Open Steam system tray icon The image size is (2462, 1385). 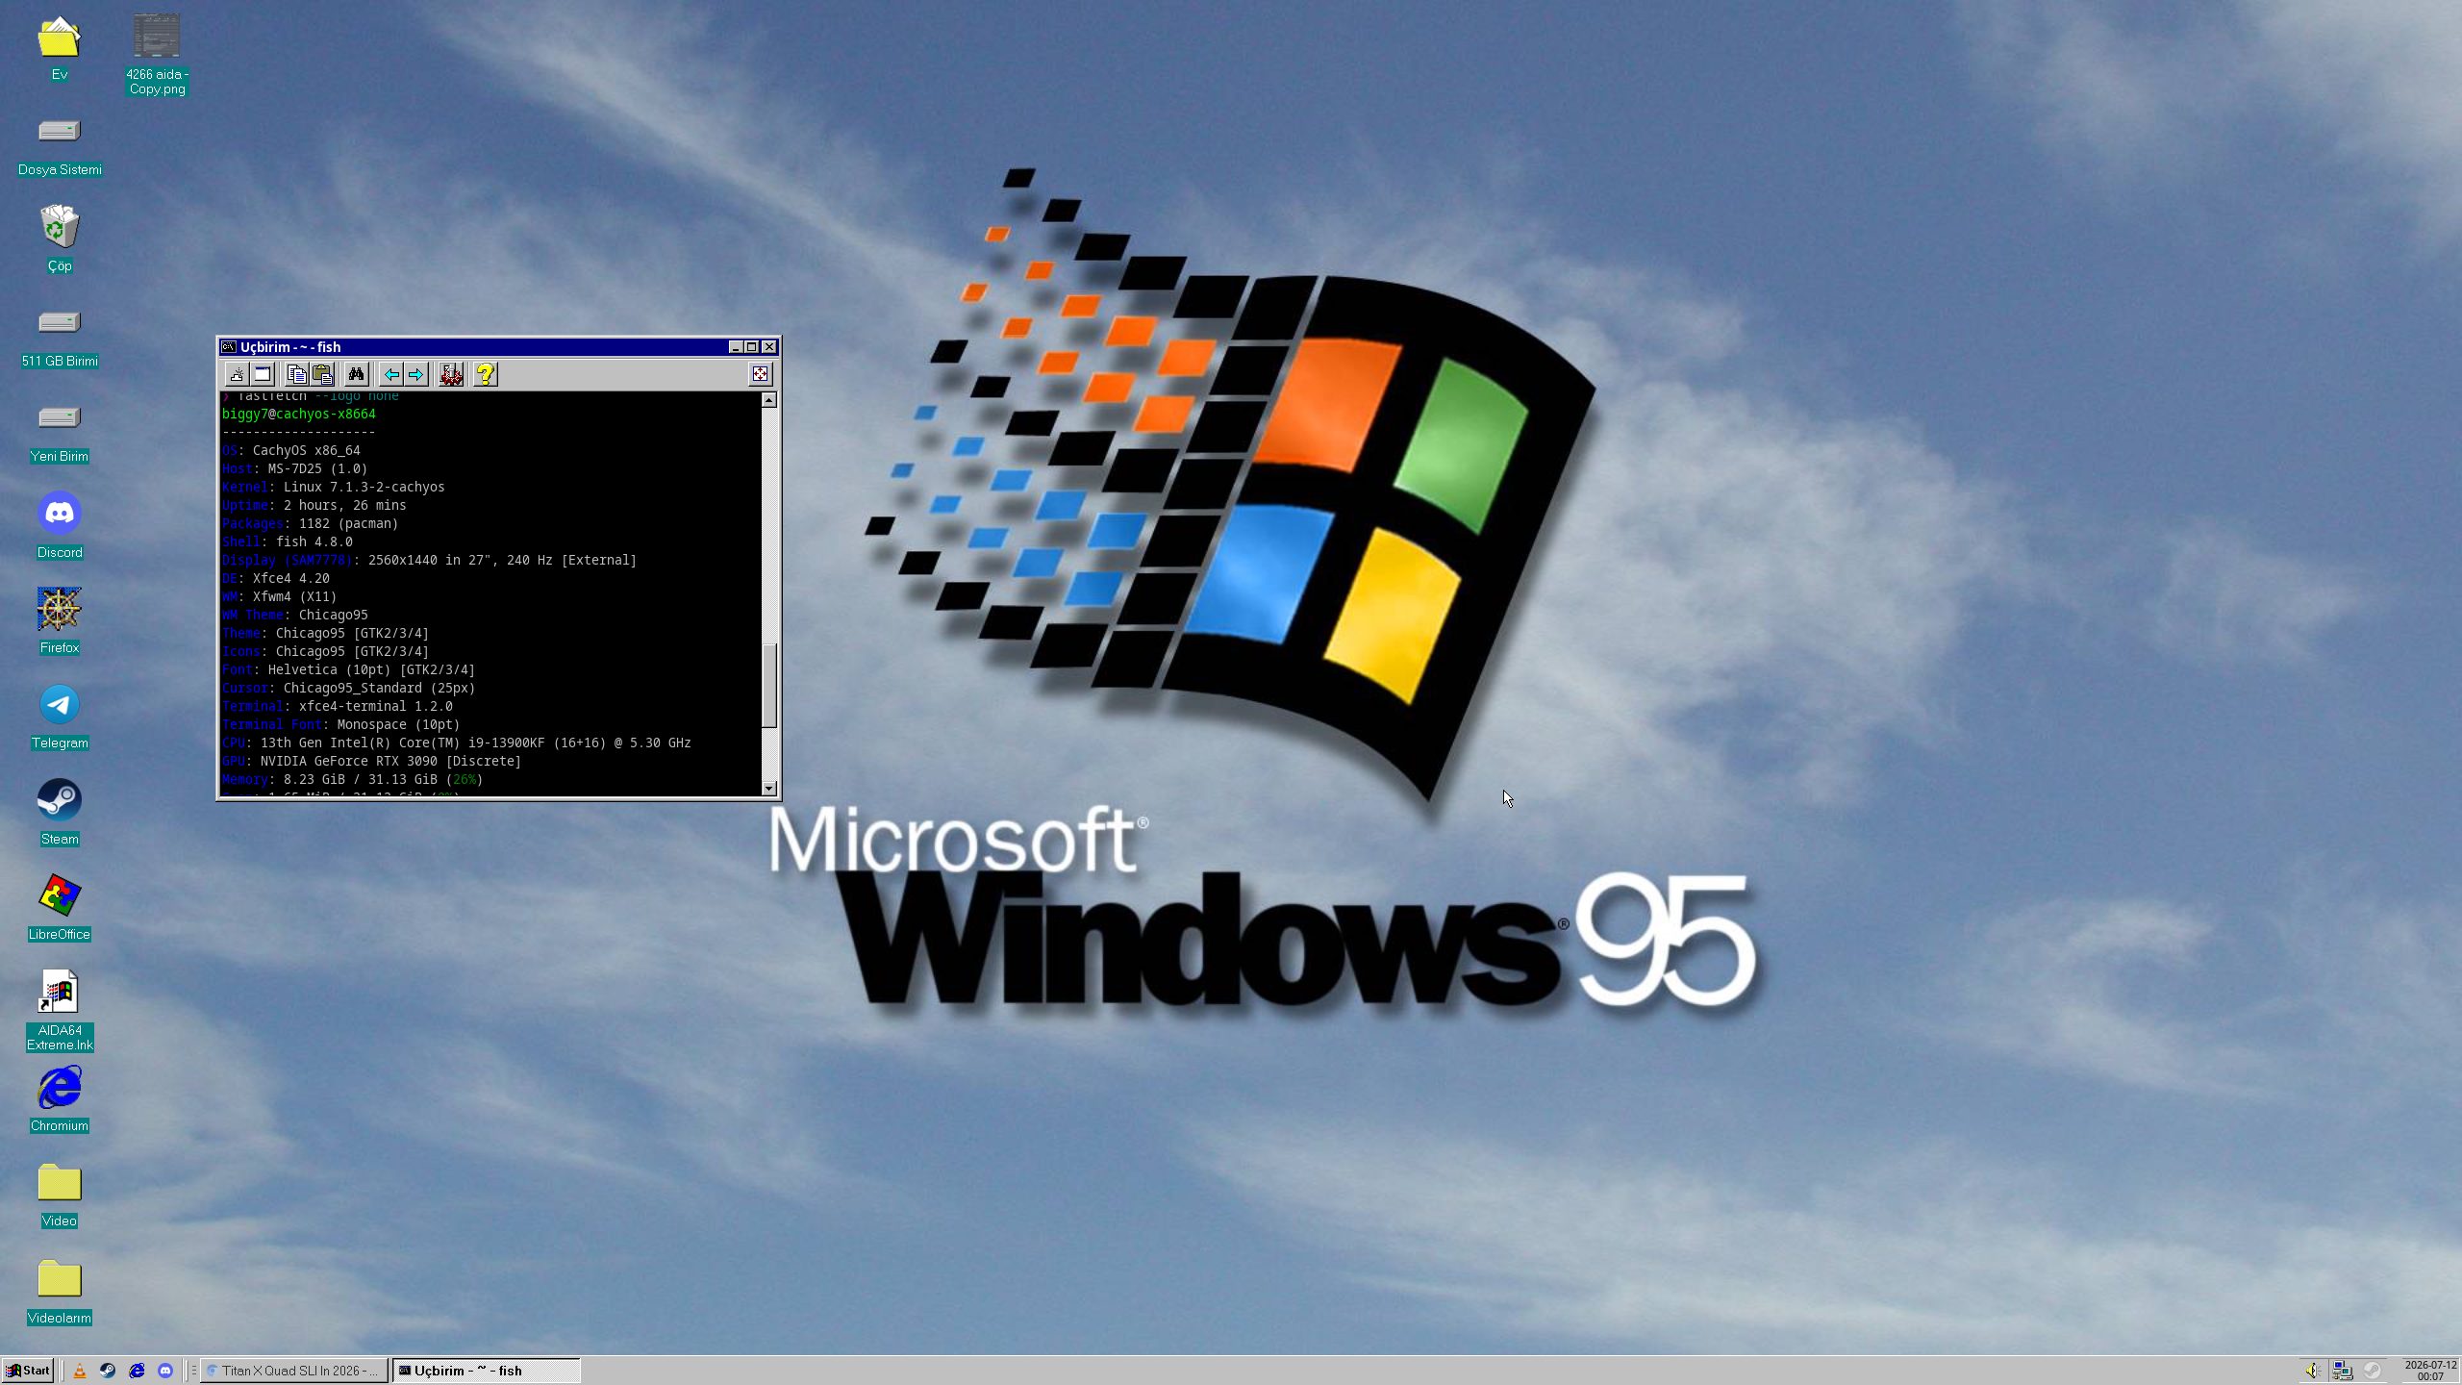pyautogui.click(x=2373, y=1371)
